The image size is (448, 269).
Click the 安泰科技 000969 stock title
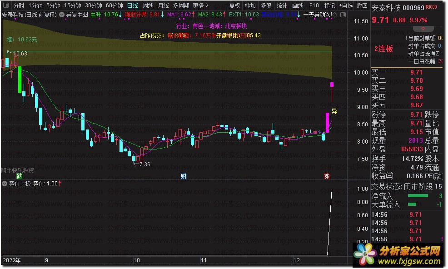[x=398, y=8]
